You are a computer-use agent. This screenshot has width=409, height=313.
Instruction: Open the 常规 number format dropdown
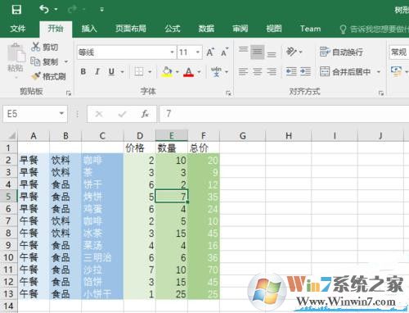coord(399,52)
